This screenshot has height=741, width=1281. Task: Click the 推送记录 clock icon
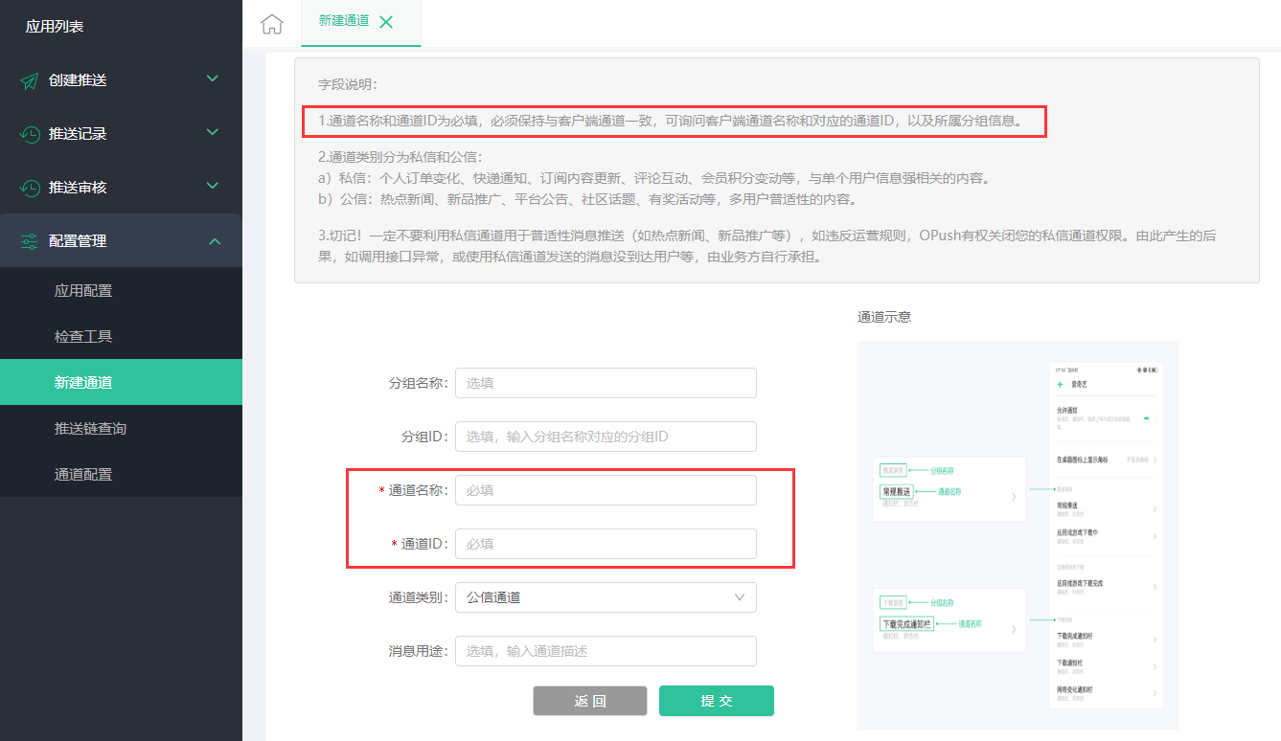click(x=30, y=134)
